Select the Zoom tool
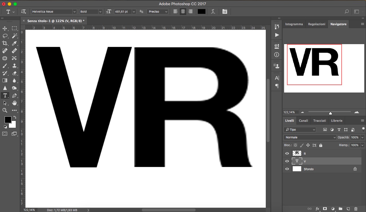The height and width of the screenshot is (212, 366). (x=5, y=110)
